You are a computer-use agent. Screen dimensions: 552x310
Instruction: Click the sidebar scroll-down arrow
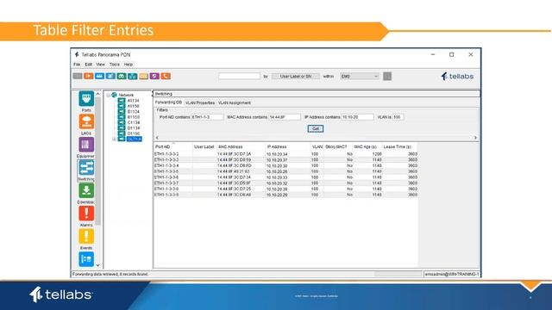[97, 265]
